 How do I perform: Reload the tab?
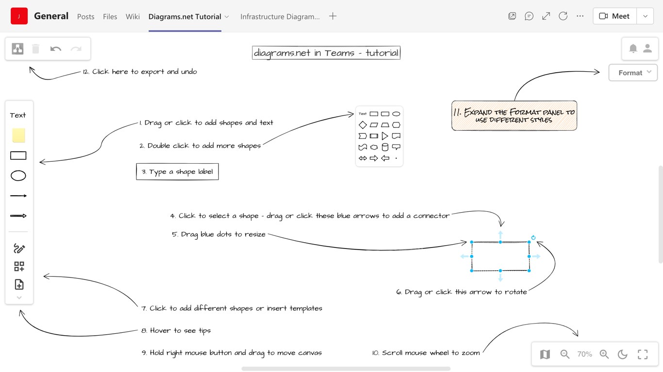563,16
